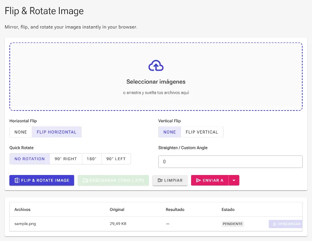312x241 pixels.
Task: Download sample.png with the Descargar button
Action: coord(285,224)
